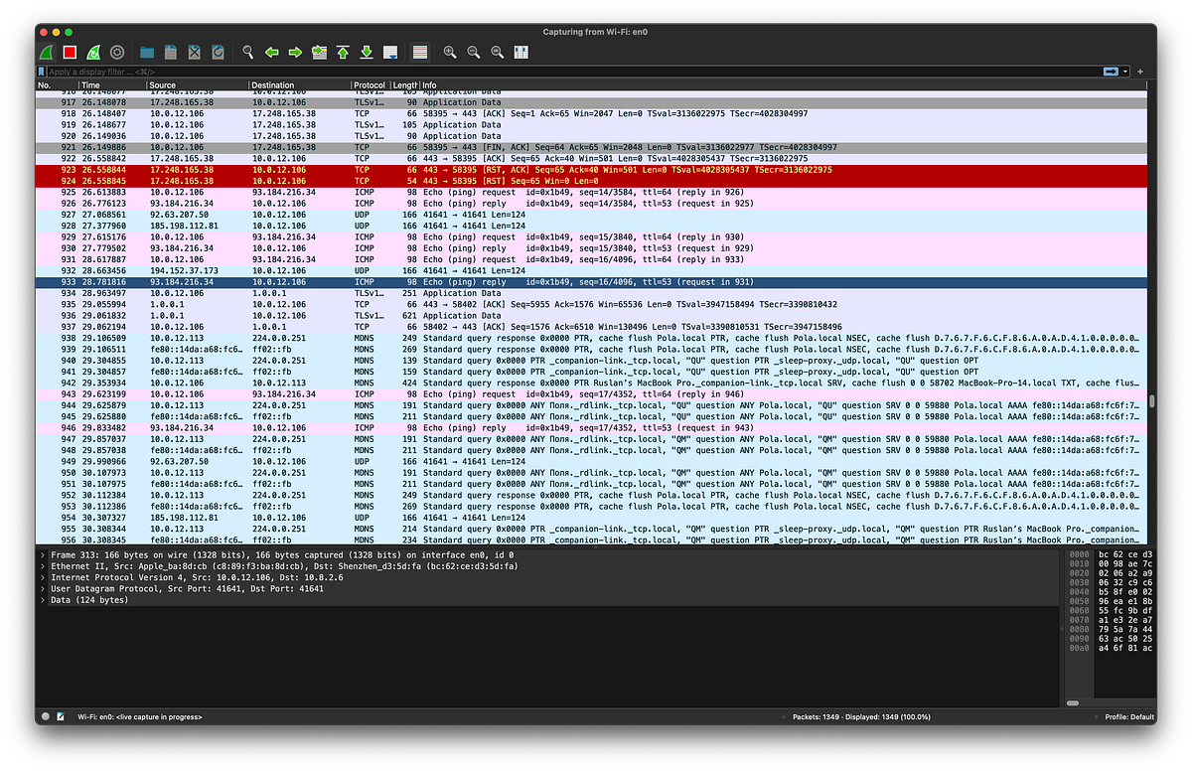Stop the live packet capture
Image resolution: width=1192 pixels, height=771 pixels.
point(68,52)
